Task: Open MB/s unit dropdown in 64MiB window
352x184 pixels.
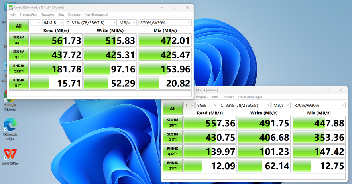Action: [x=127, y=23]
